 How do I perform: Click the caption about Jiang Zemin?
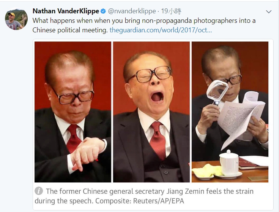pyautogui.click(x=144, y=196)
